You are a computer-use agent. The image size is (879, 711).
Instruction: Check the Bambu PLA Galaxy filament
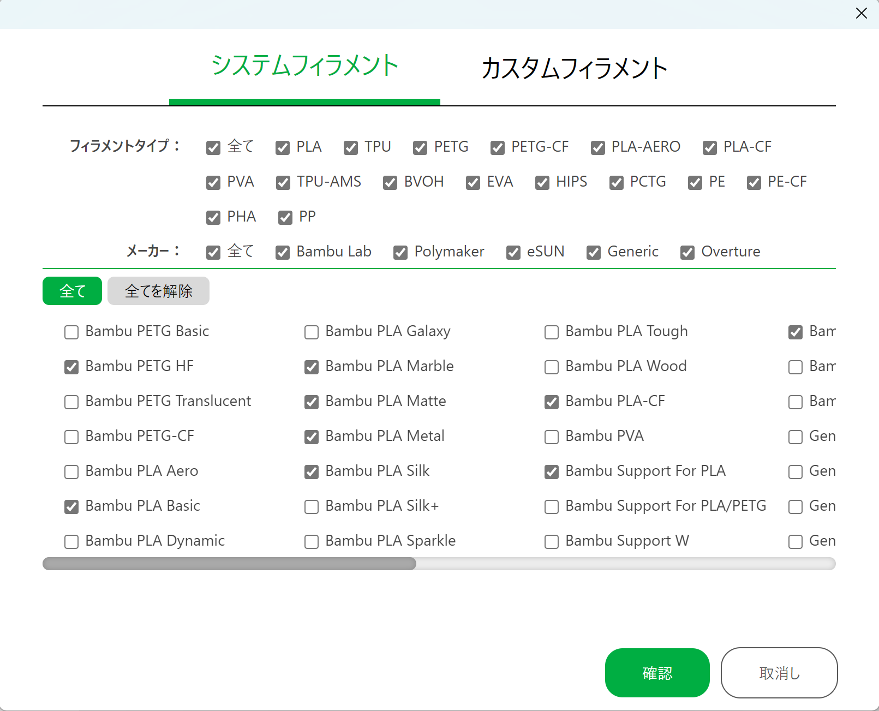(x=312, y=332)
